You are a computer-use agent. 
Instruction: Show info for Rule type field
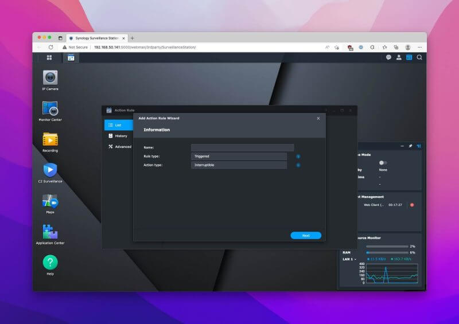[x=298, y=157]
